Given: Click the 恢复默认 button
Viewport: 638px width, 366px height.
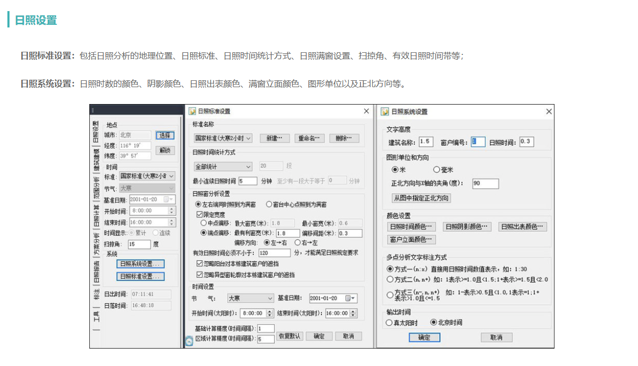Looking at the screenshot, I should (290, 336).
